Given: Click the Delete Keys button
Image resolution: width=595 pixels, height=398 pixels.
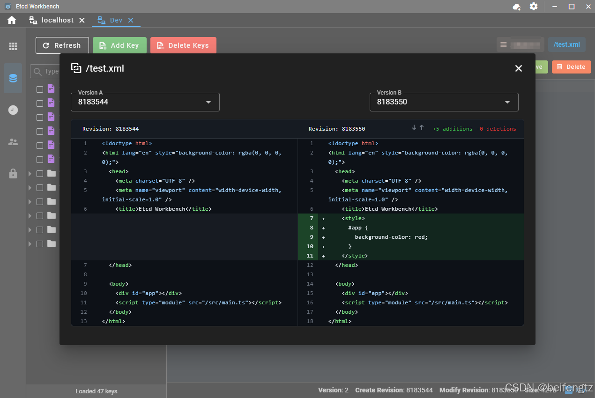Looking at the screenshot, I should (x=183, y=45).
